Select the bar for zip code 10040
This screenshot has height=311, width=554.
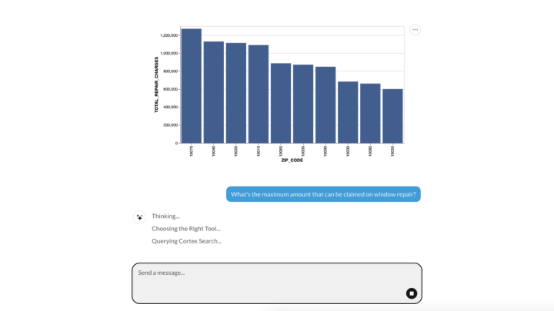point(214,92)
